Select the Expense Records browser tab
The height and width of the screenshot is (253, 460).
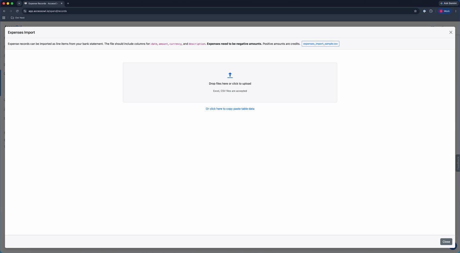(x=43, y=3)
